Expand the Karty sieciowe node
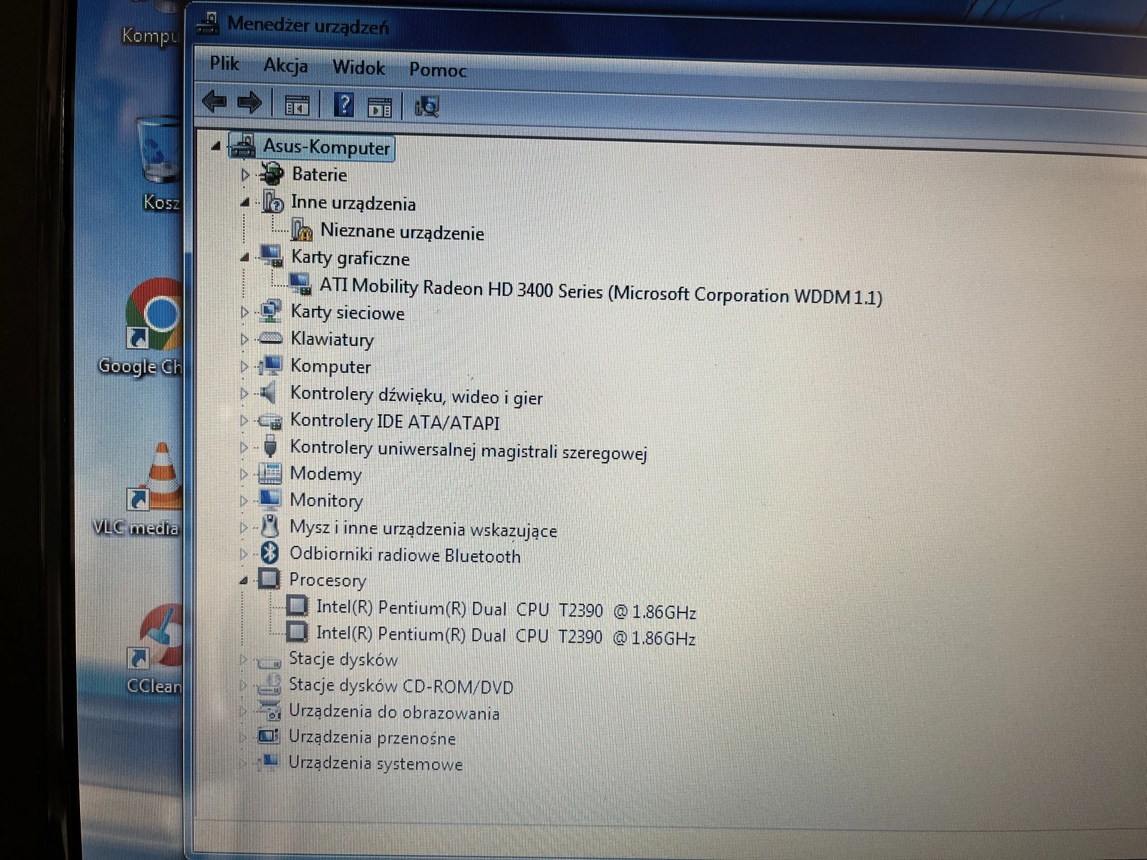Viewport: 1147px width, 860px height. 244,312
